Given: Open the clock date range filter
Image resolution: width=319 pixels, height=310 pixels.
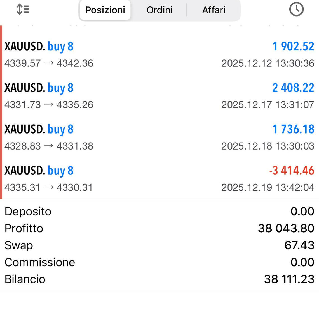Looking at the screenshot, I should (296, 9).
